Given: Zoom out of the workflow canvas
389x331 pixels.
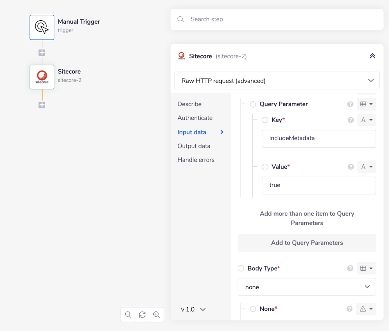Looking at the screenshot, I should click(x=128, y=315).
